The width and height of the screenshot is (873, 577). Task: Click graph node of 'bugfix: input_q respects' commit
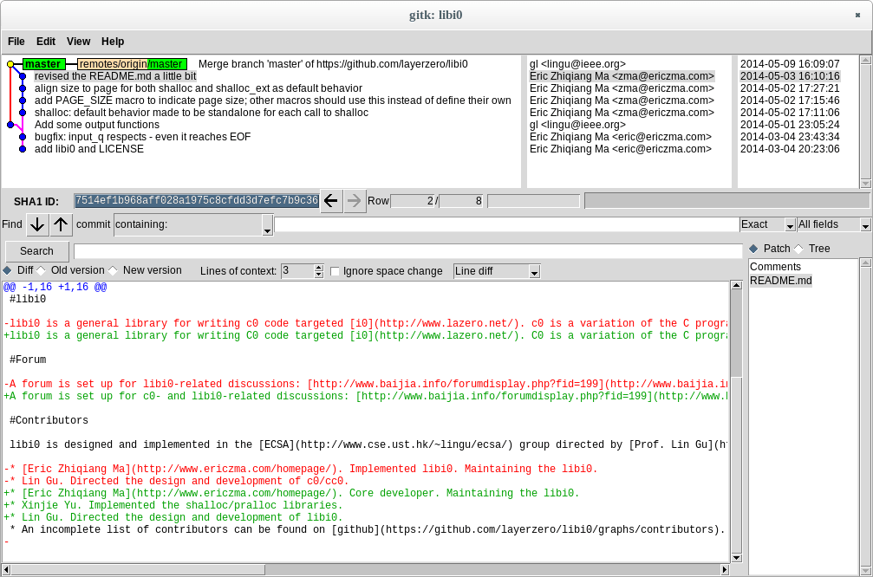coord(23,137)
